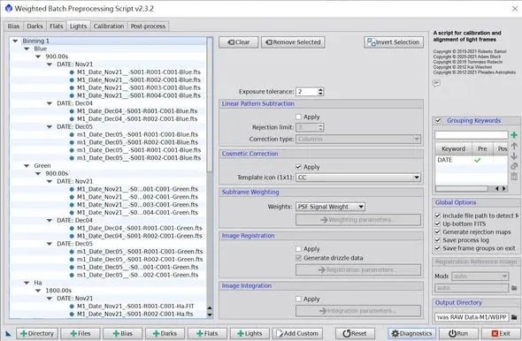Collapse the Blue filter group
This screenshot has height=341, width=522.
27,49
